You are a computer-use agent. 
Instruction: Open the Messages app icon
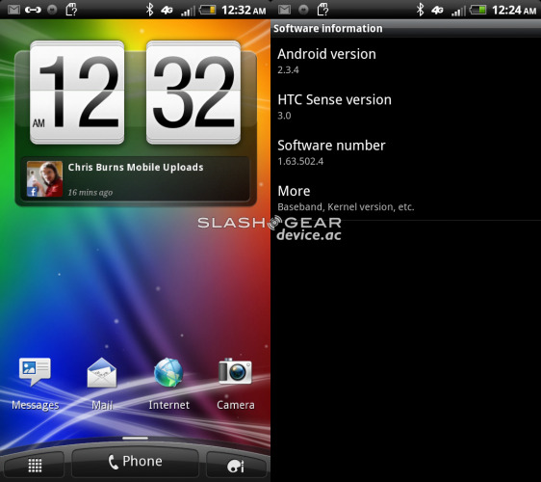tap(35, 372)
